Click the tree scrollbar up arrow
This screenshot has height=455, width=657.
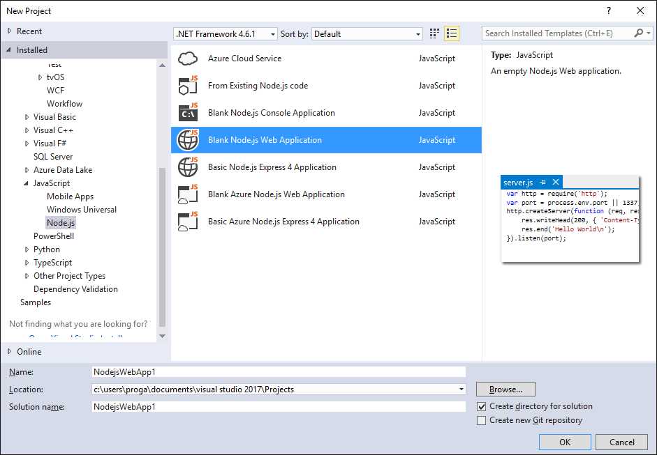click(x=162, y=65)
